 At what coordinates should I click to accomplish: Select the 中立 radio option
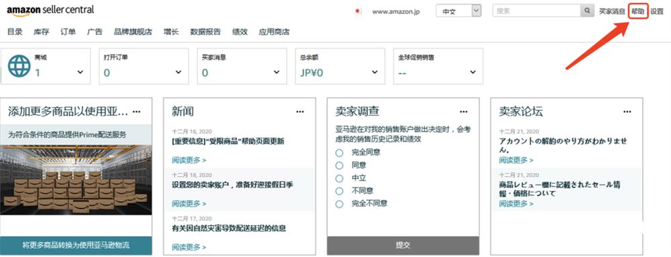(339, 178)
